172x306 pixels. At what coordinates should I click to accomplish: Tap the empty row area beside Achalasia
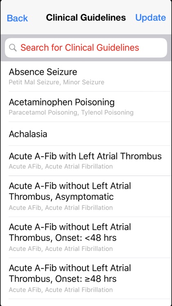tap(109, 134)
